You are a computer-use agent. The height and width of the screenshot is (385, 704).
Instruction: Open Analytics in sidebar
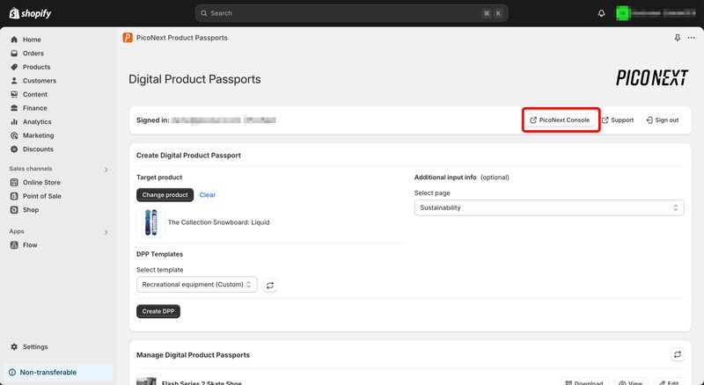[x=37, y=122]
